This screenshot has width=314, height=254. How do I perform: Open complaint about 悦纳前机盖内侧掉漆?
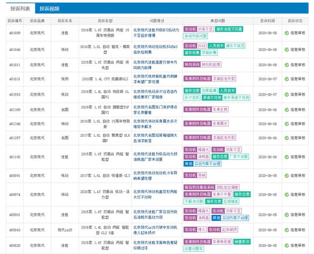click(x=155, y=79)
